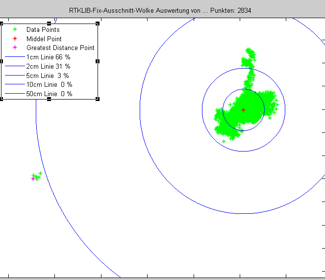The image size is (325, 280).
Task: Click blue line sample beside '1cm Linie'
Action: click(15, 57)
